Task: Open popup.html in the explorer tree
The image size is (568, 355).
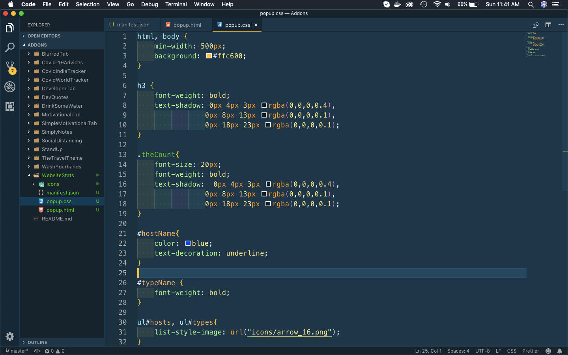Action: [x=62, y=210]
